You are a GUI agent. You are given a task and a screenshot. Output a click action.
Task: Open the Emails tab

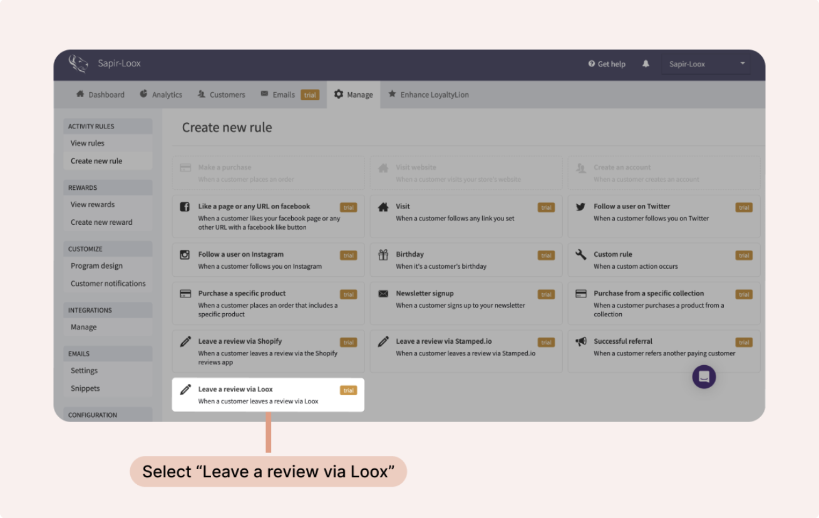click(289, 95)
